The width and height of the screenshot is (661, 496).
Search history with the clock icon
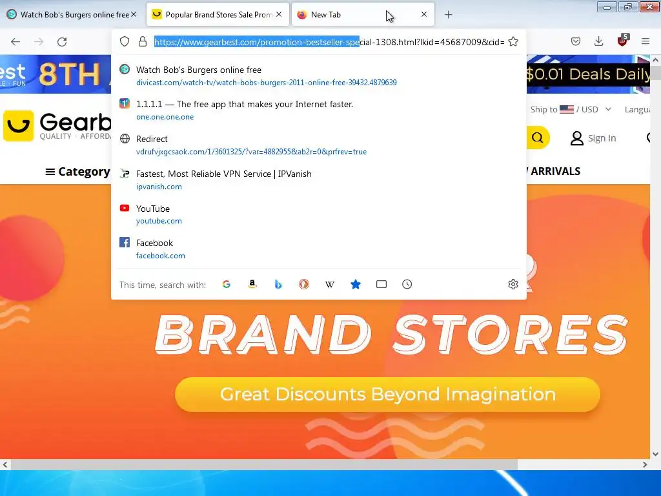coord(407,284)
